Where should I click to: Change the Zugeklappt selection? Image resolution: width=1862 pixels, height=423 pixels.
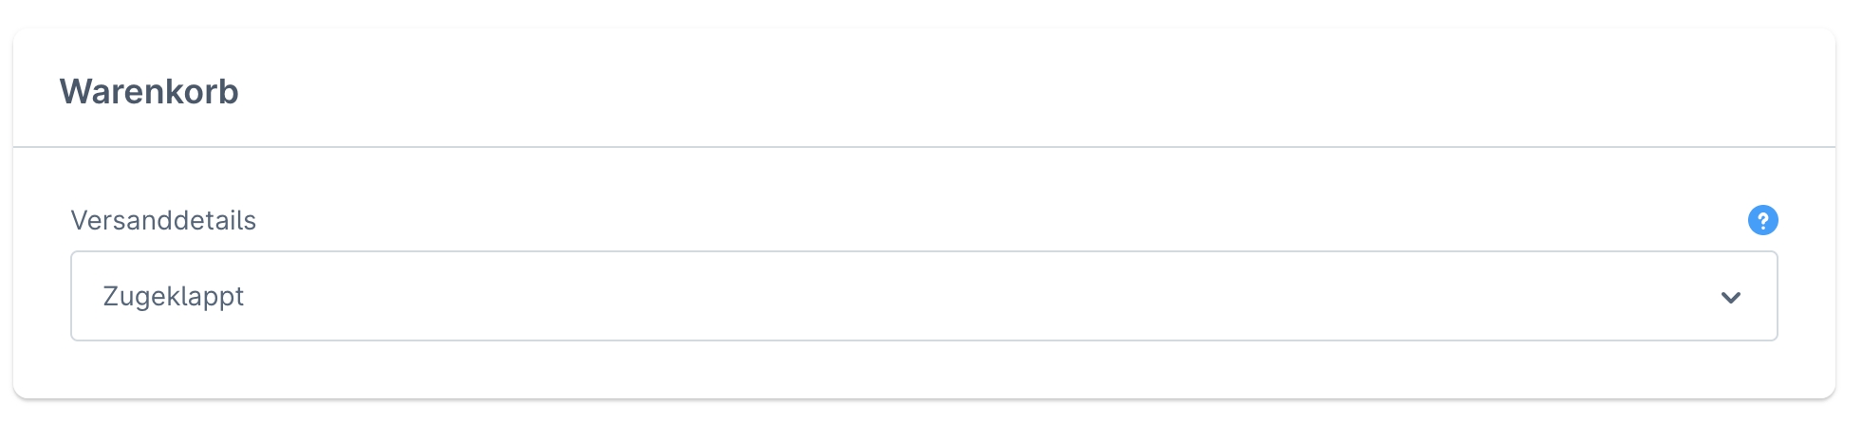click(x=923, y=296)
